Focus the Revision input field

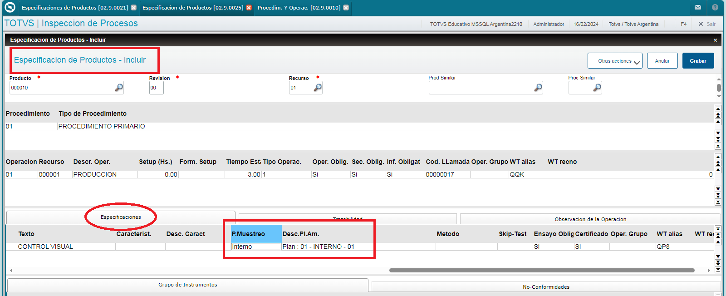click(157, 88)
